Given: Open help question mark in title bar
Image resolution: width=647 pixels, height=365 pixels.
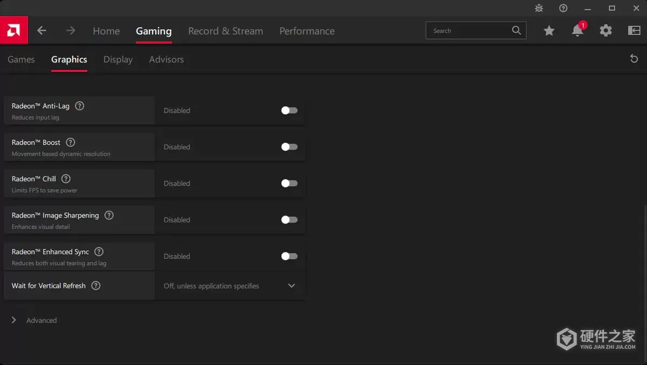Looking at the screenshot, I should (x=563, y=8).
